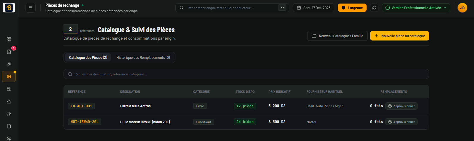Viewport: 474px width, 141px height.
Task: Open the 1 urgence alert button
Action: (x=352, y=8)
